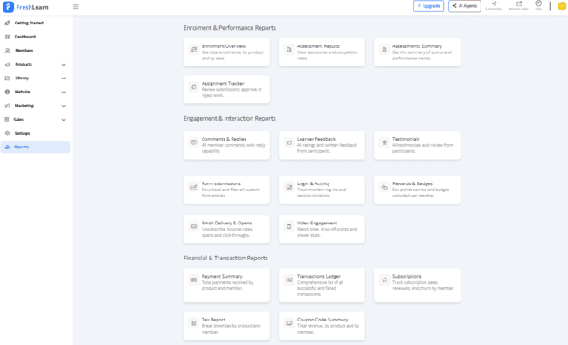Viewport: 568px width, 345px height.
Task: Expand the Library menu chevron
Action: point(64,79)
